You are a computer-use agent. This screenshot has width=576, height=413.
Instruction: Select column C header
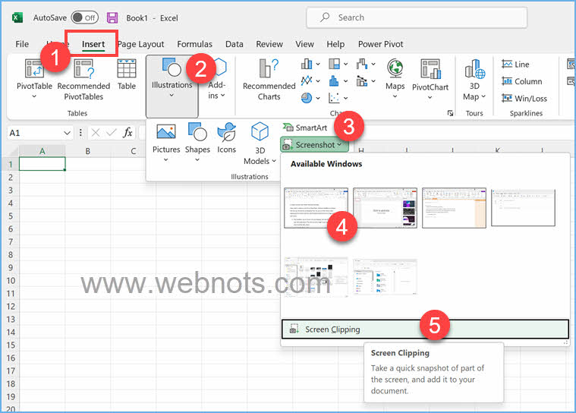[x=134, y=150]
